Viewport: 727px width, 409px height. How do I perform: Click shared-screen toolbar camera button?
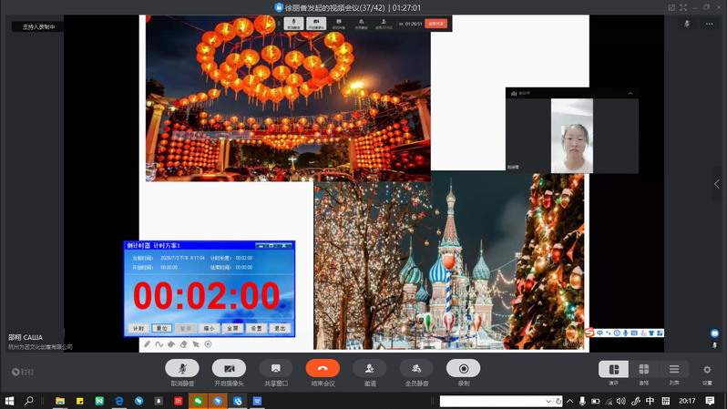tap(316, 24)
